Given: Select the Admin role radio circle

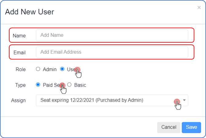Looking at the screenshot, I should click(x=38, y=69).
